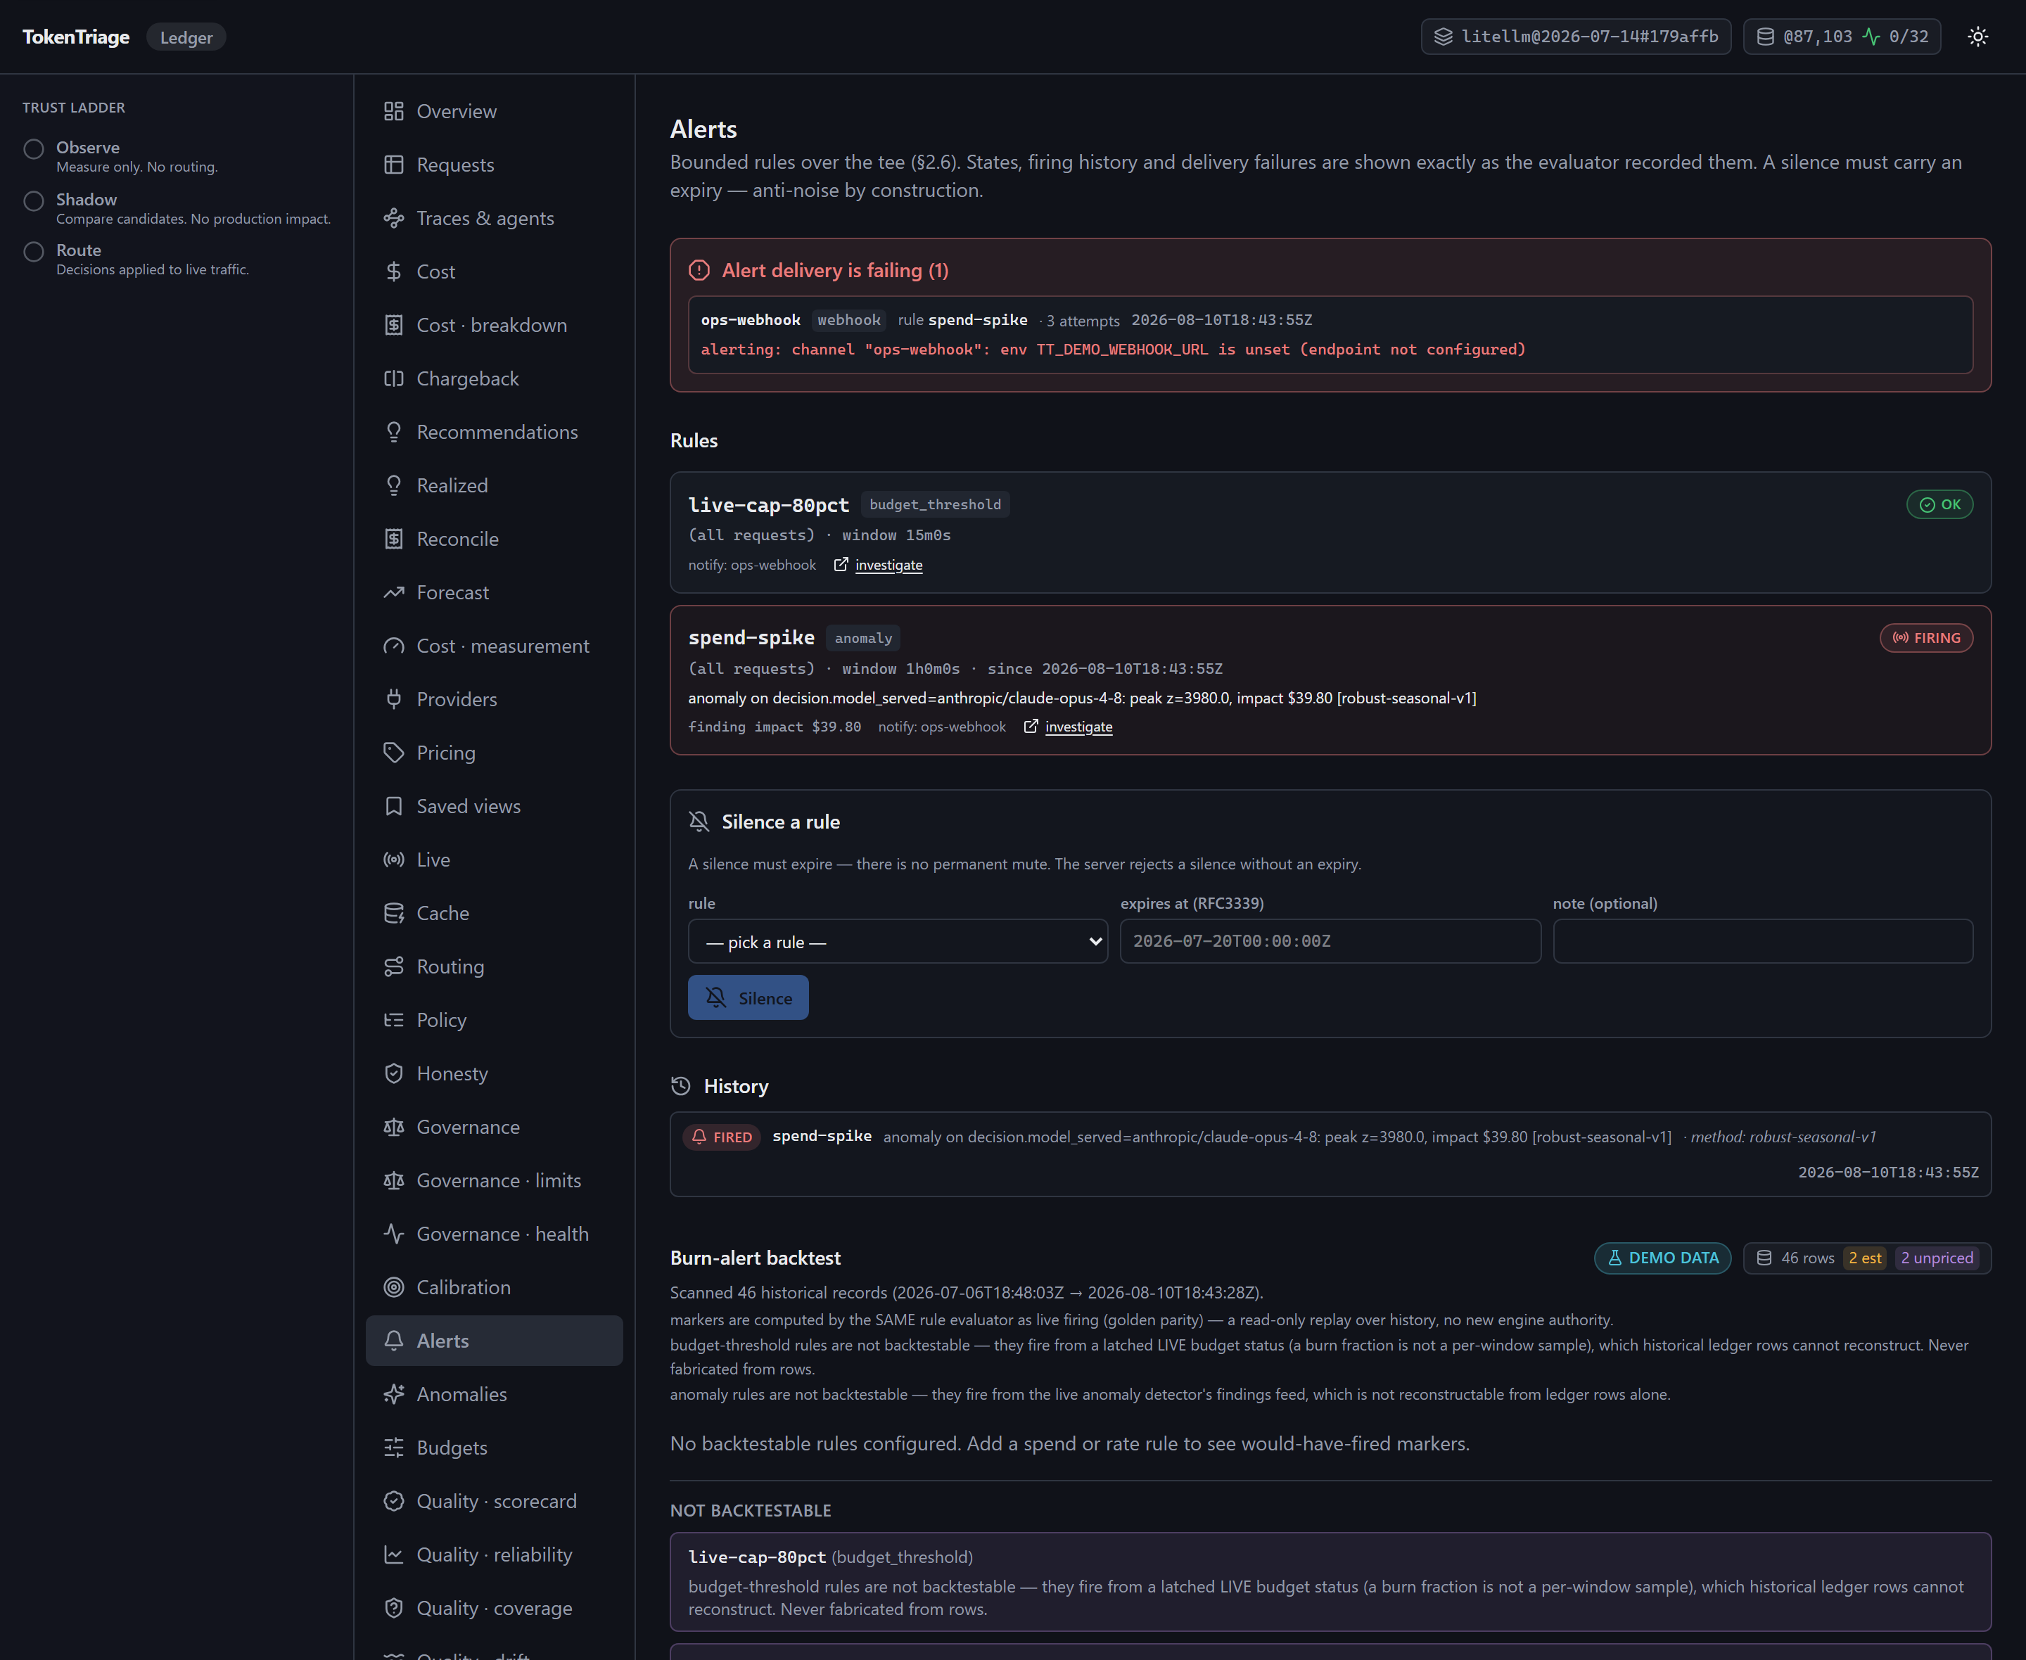Click the gauge icon beside Cost · measurement

393,646
